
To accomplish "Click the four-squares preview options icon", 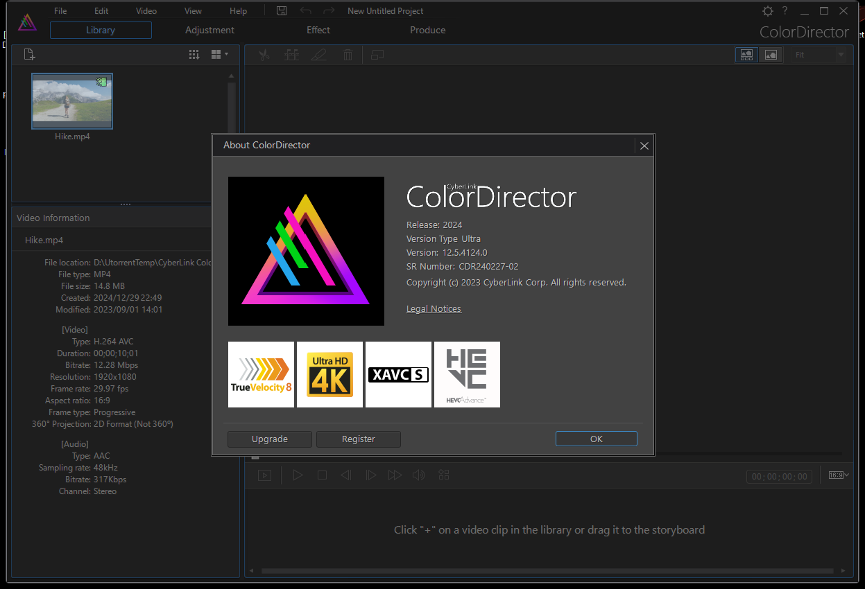I will (444, 475).
